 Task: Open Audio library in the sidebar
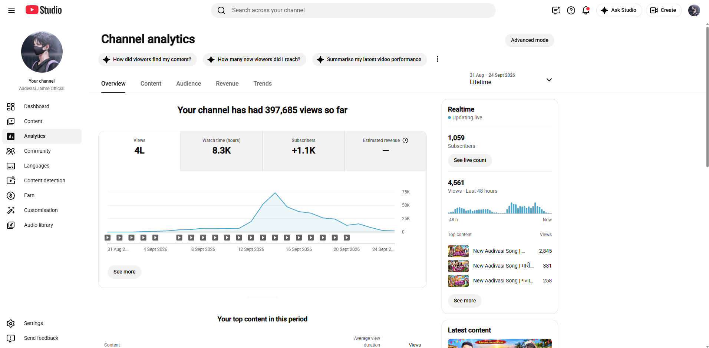(x=42, y=225)
